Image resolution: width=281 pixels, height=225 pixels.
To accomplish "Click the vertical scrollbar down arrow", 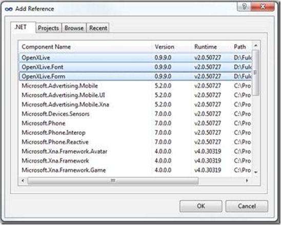I will [256, 172].
